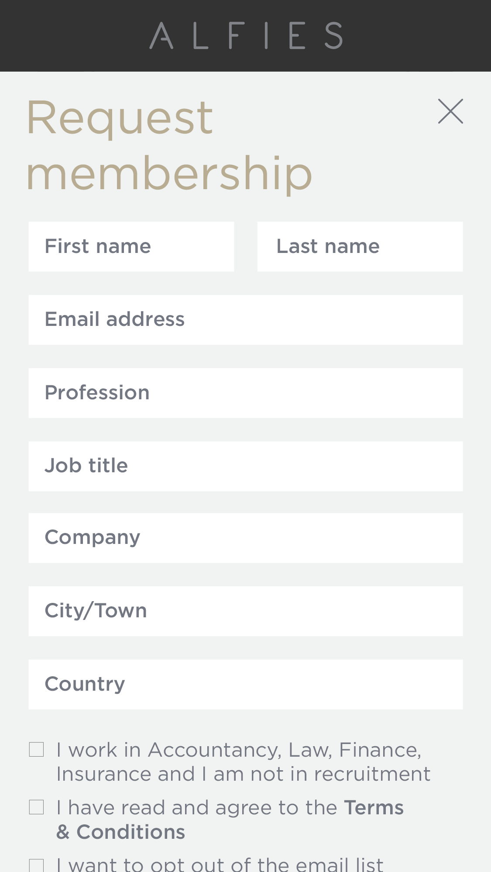491x872 pixels.
Task: Click the Country input field
Action: (x=245, y=684)
